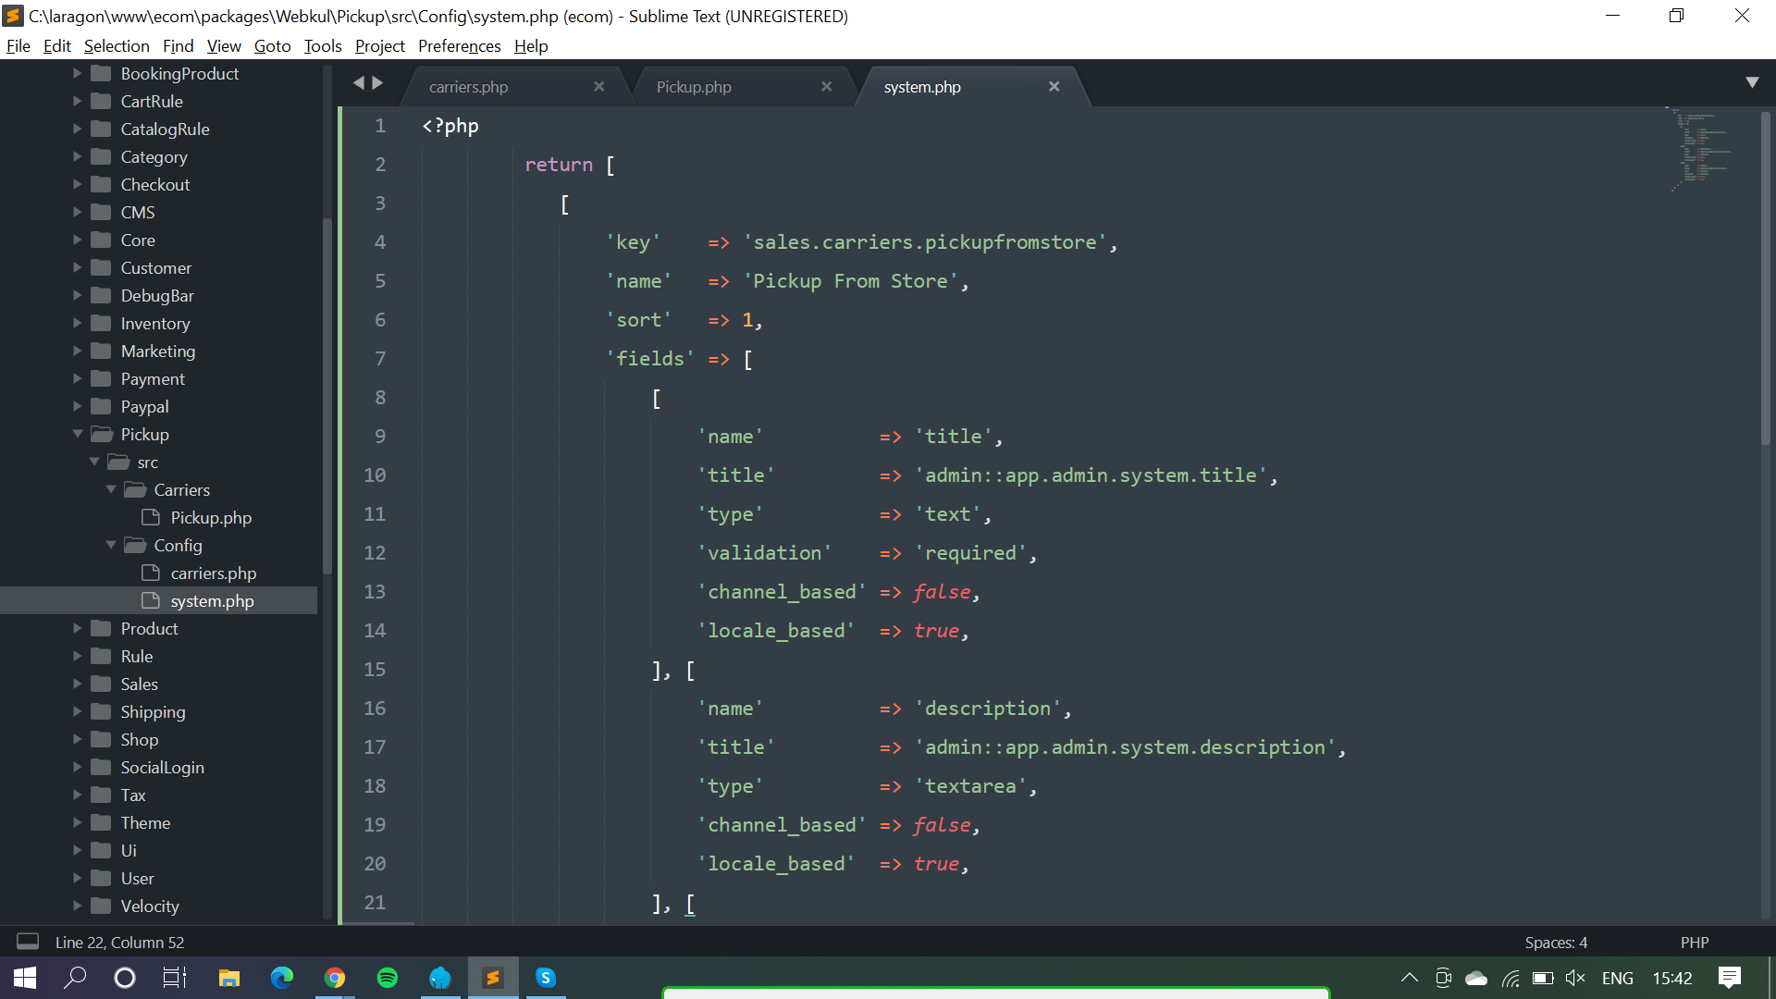Viewport: 1776px width, 999px height.
Task: Click line number 10 in the gutter
Action: 374,475
